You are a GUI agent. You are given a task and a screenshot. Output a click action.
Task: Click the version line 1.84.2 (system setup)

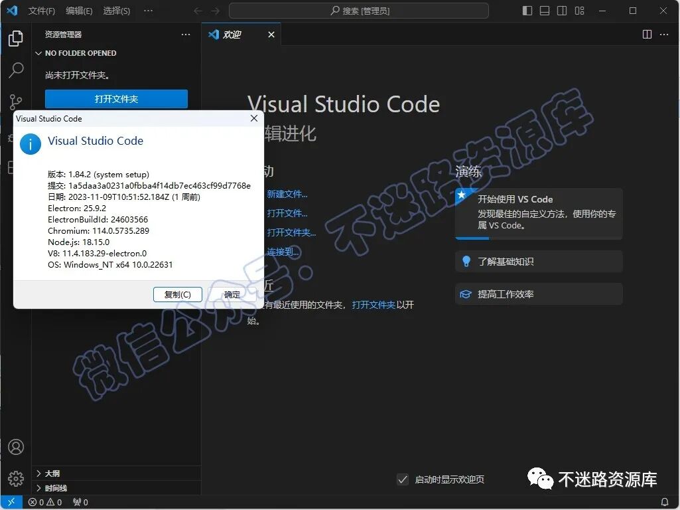(x=98, y=174)
